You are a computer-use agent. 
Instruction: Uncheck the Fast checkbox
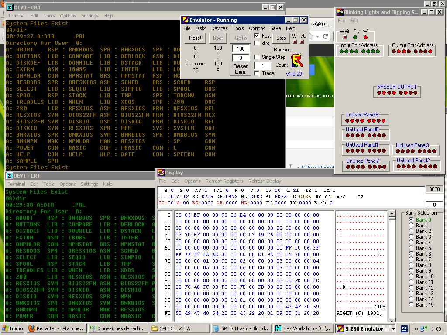coord(257,36)
